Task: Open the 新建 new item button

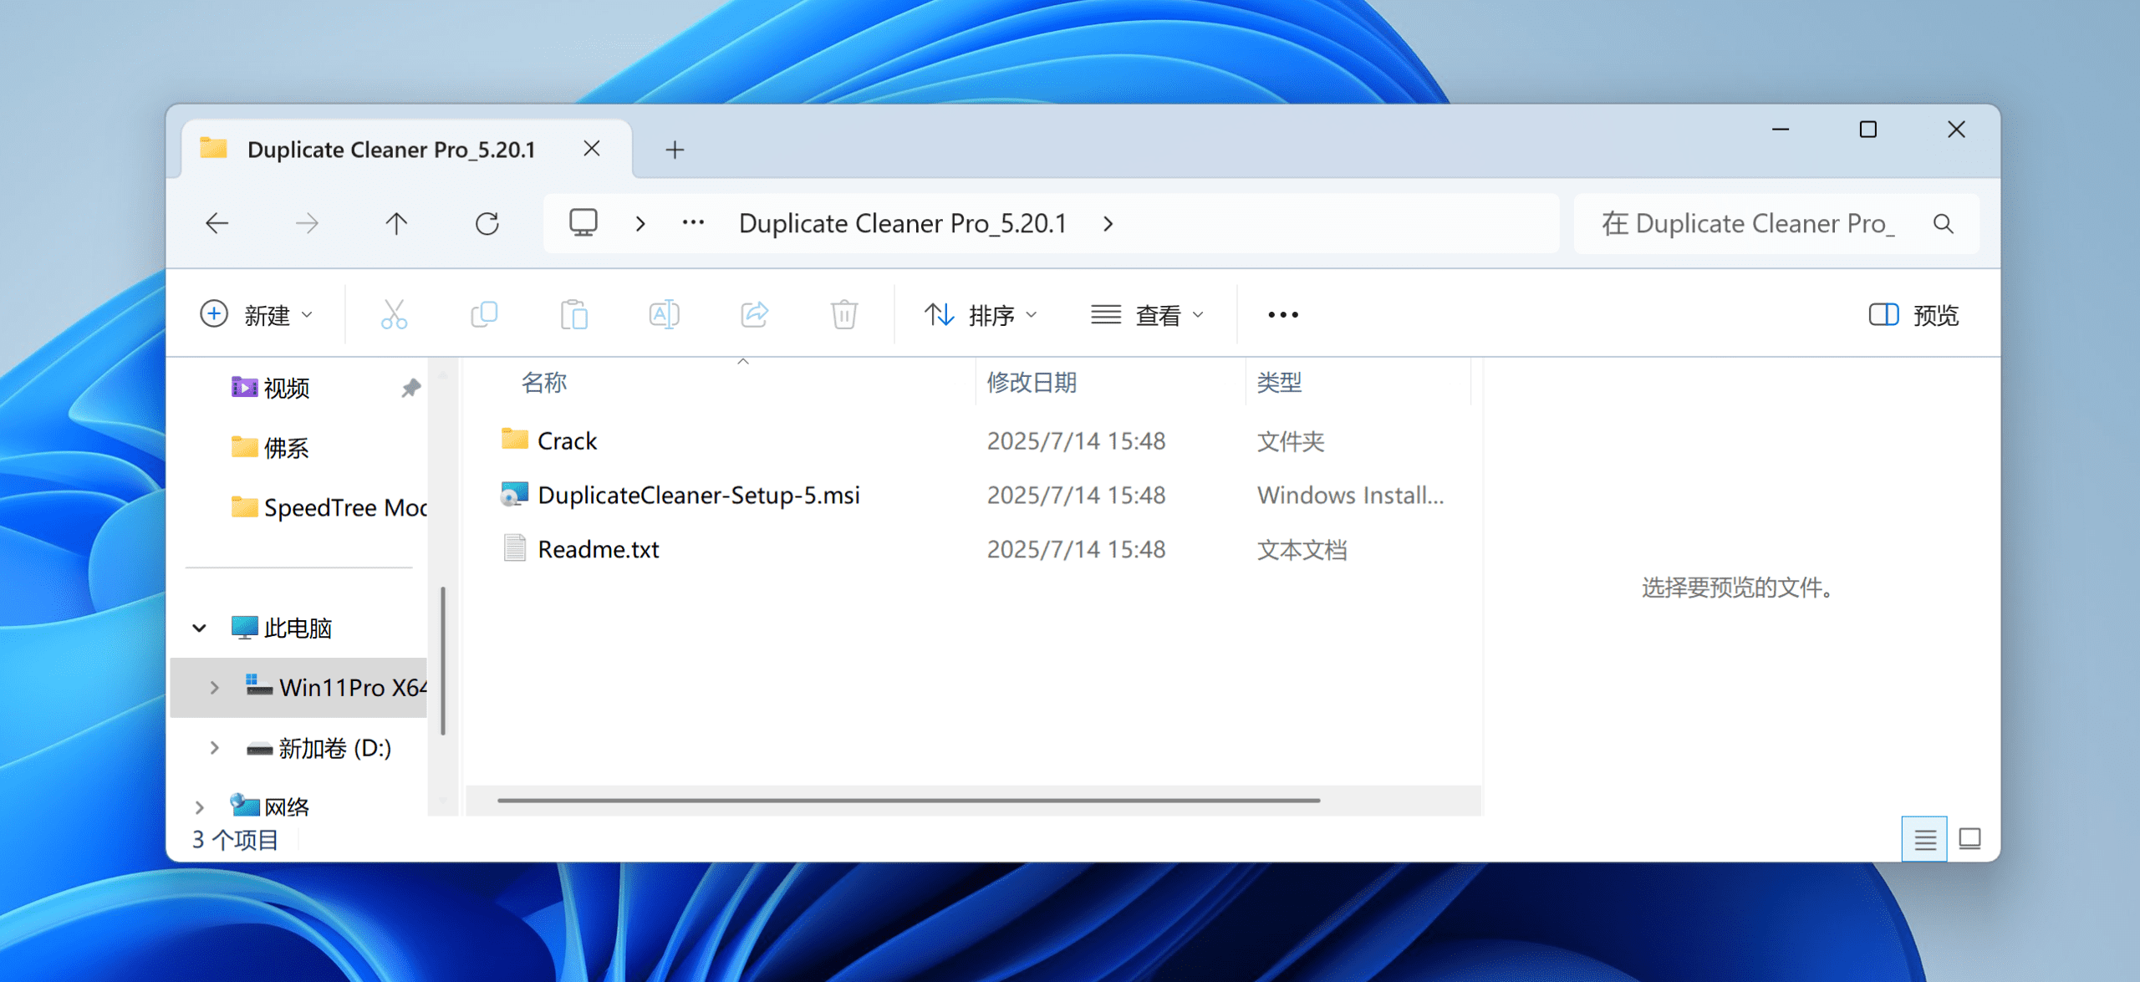Action: 257,315
